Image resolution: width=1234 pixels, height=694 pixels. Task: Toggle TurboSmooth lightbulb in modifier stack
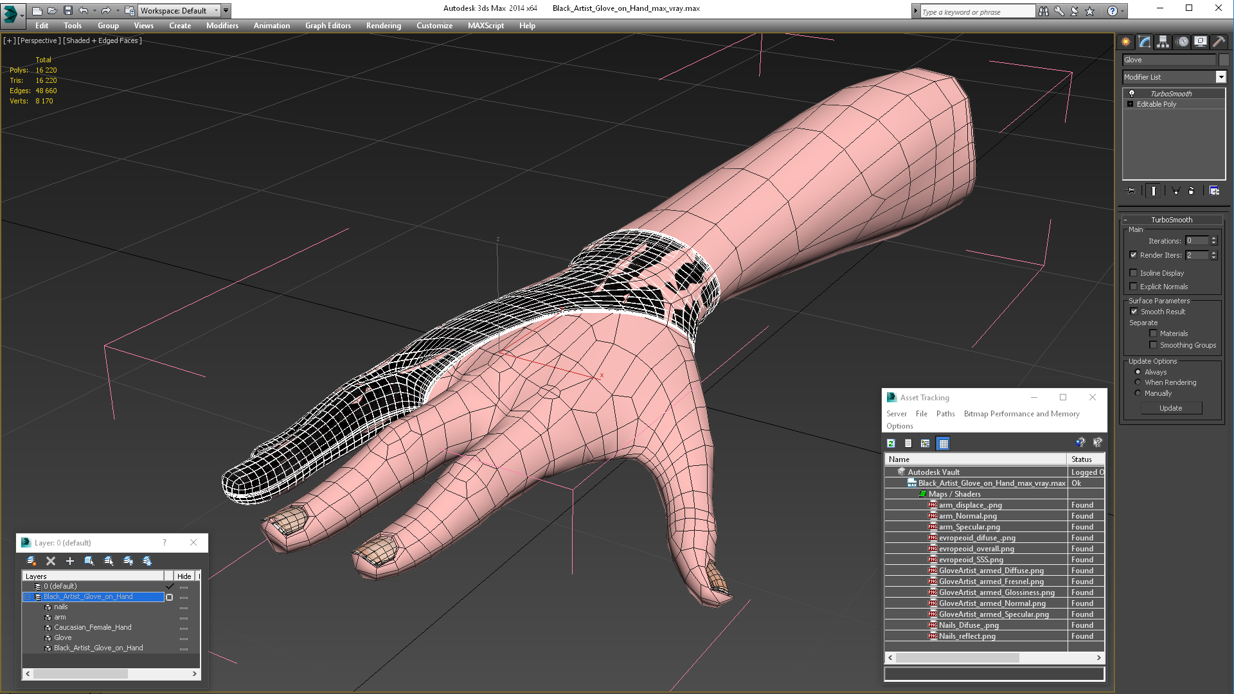(1132, 94)
